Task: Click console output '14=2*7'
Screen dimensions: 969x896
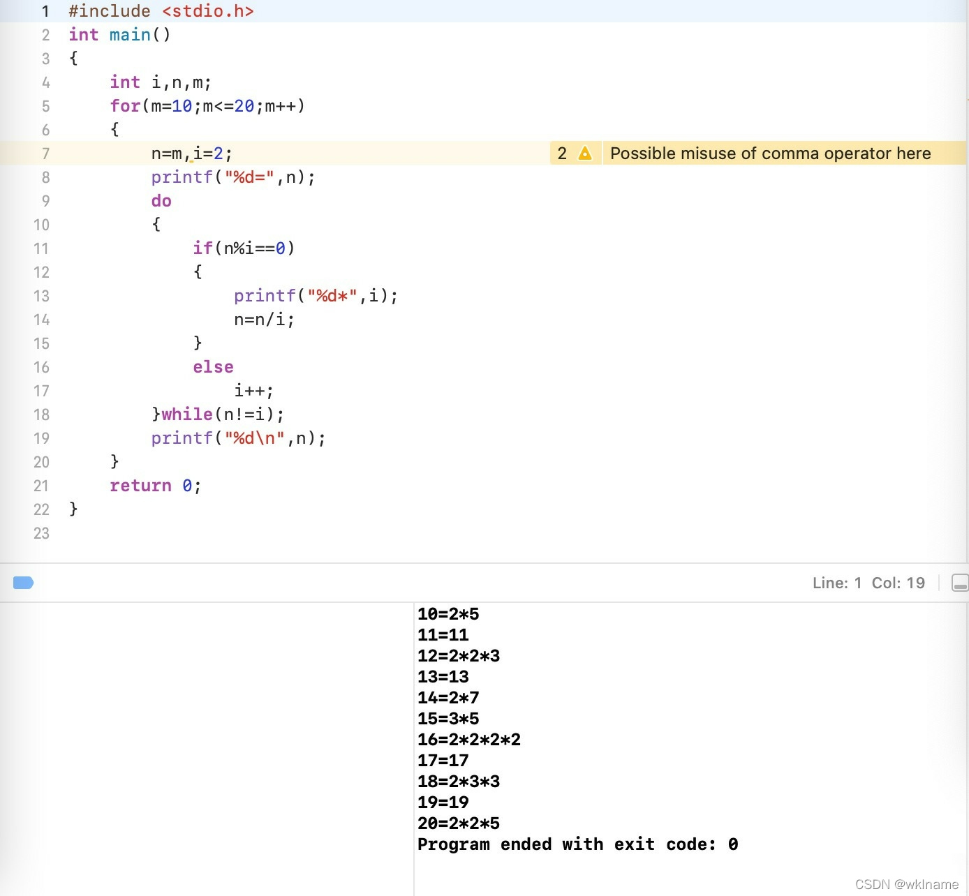Action: [448, 698]
